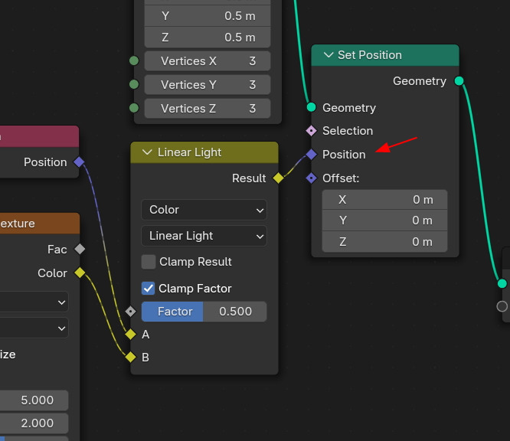Click the Position output socket on left node
The width and height of the screenshot is (510, 441).
click(79, 162)
